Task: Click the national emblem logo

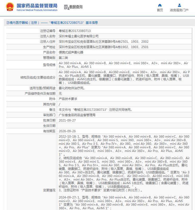Action: pos(10,7)
